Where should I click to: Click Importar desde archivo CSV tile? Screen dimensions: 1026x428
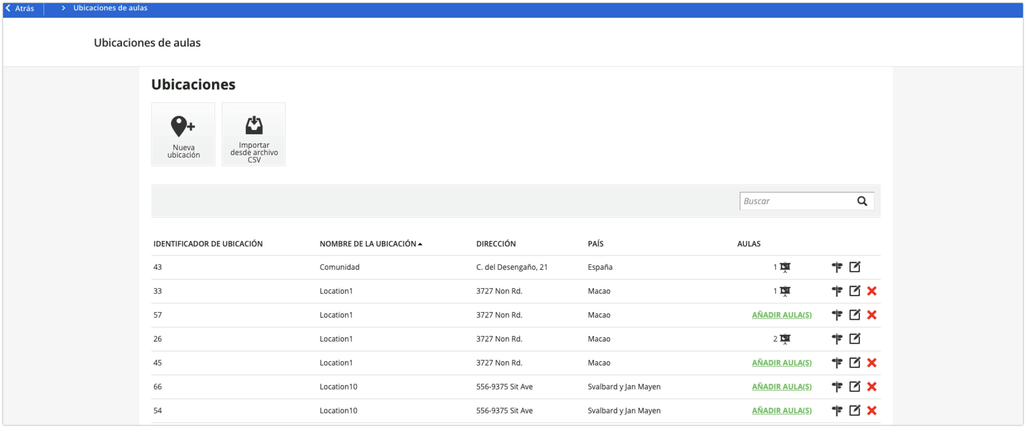coord(254,134)
